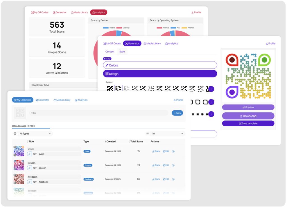287x207 pixels.
Task: Open Stats for the Feedback QR code
Action: pos(156,179)
